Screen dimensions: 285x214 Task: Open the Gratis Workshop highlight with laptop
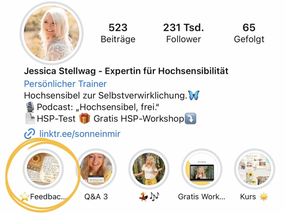coord(202,169)
